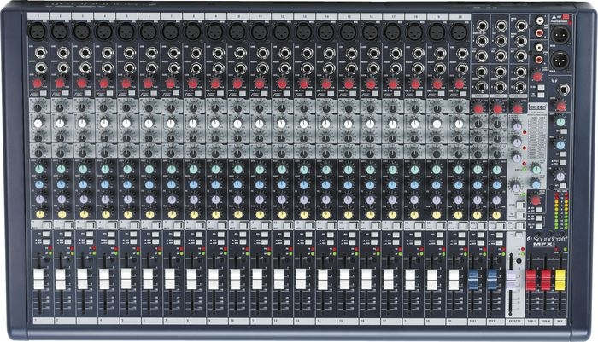Click the channel 1 red gain knob
Screen dimensions: 598x342
pyautogui.click(x=38, y=83)
